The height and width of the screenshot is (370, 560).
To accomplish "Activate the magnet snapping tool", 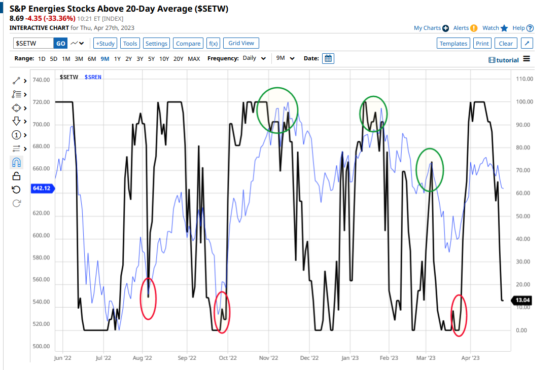I will pyautogui.click(x=16, y=162).
